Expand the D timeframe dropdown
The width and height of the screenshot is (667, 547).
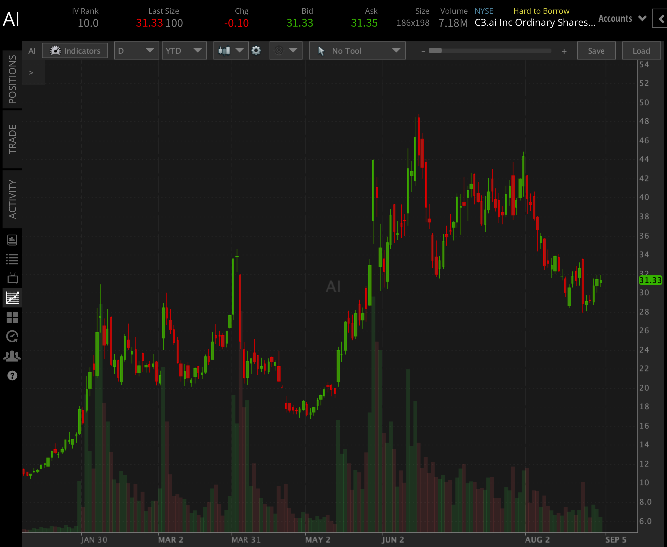click(136, 51)
